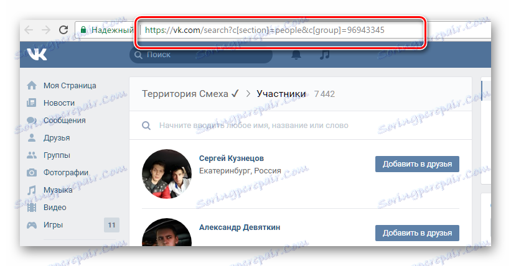Click the camera icon beside Фотографии

pyautogui.click(x=32, y=172)
